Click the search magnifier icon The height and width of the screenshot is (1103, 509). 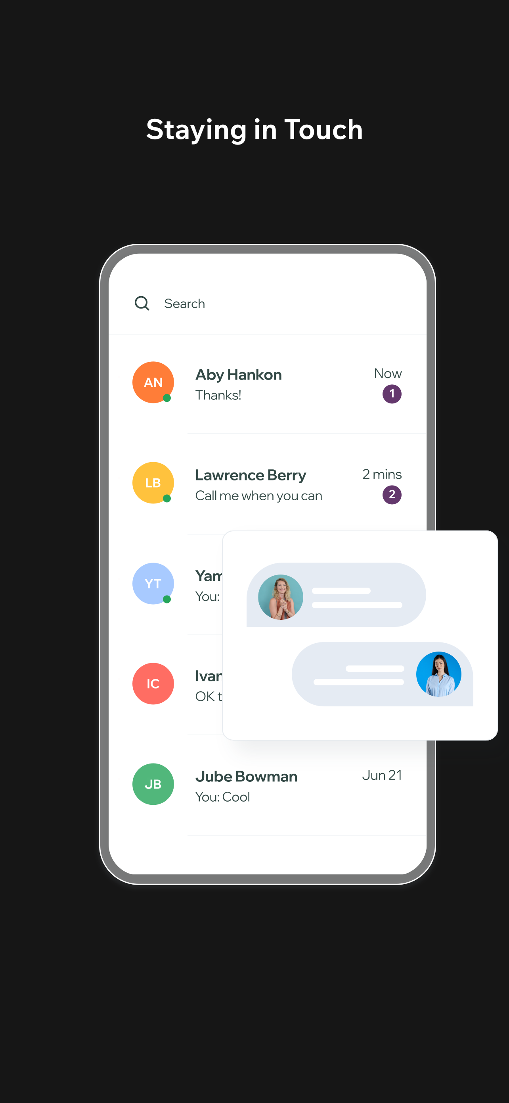(x=142, y=303)
